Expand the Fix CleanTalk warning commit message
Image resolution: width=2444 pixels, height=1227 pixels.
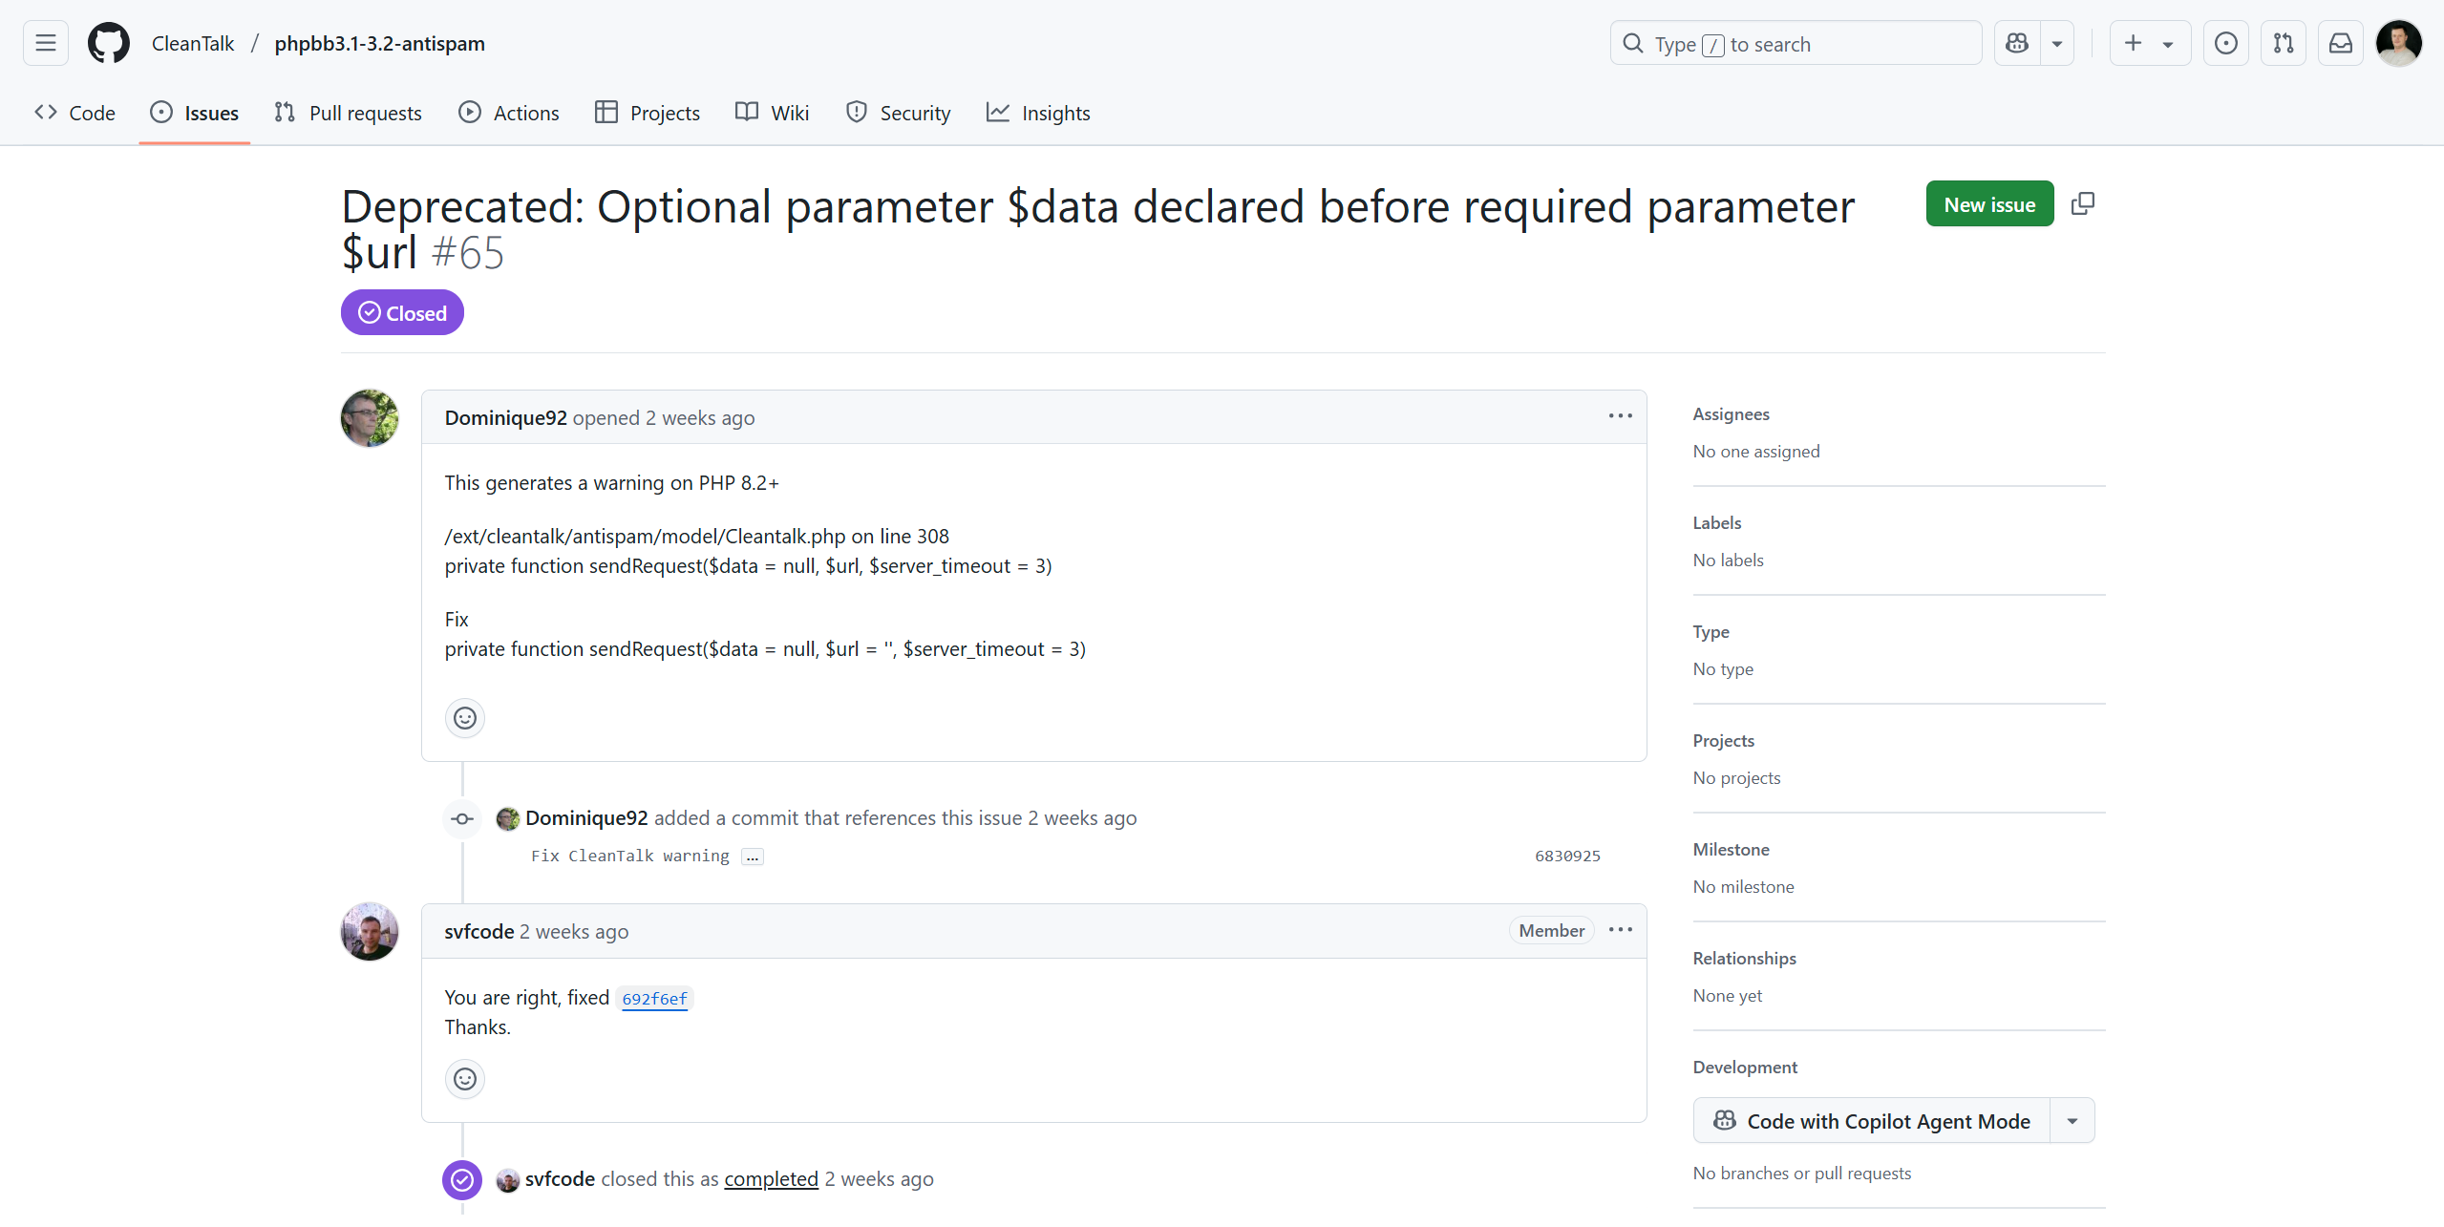[x=753, y=857]
